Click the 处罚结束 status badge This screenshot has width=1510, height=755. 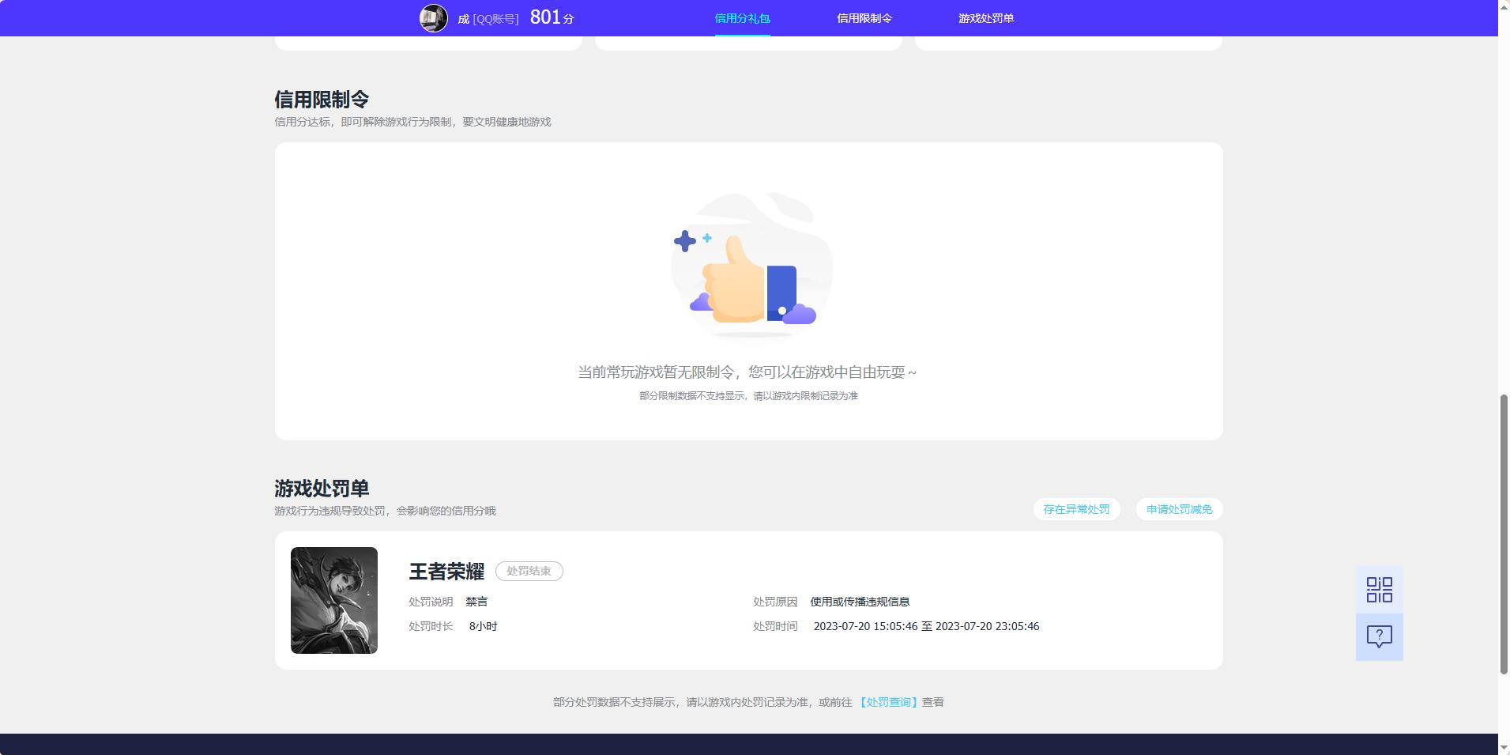click(x=529, y=571)
